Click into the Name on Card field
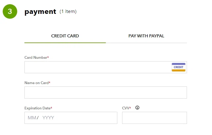Viewport: 212px width, 135px height. 106,93
